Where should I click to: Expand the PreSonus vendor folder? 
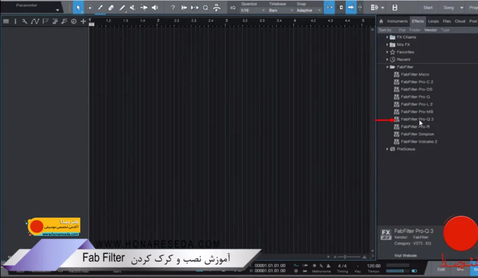pos(387,149)
